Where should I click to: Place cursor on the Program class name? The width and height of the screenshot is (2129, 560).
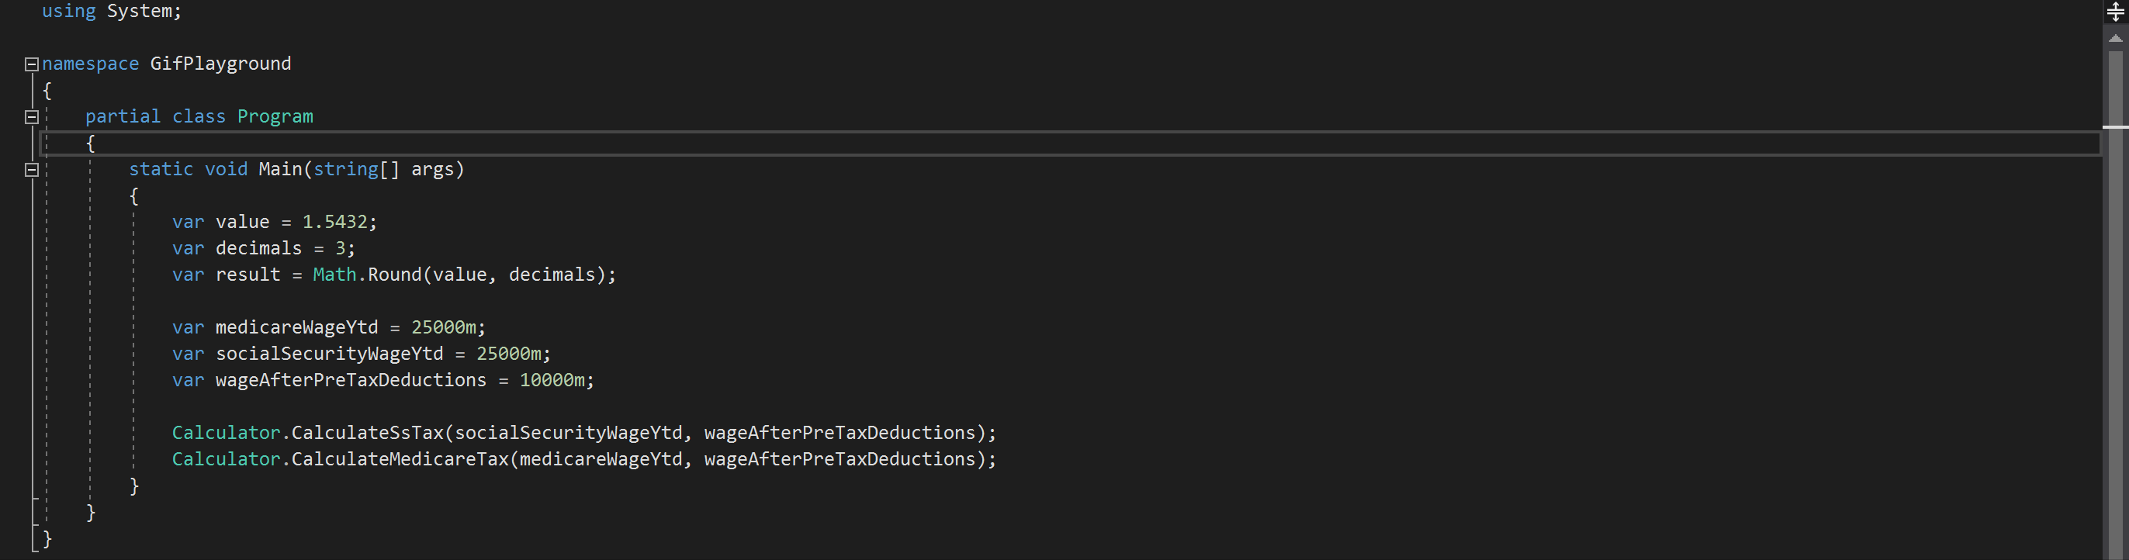click(x=275, y=116)
